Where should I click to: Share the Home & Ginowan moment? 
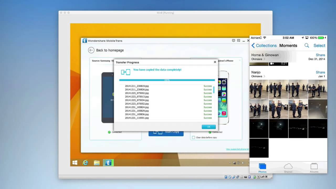click(x=321, y=55)
